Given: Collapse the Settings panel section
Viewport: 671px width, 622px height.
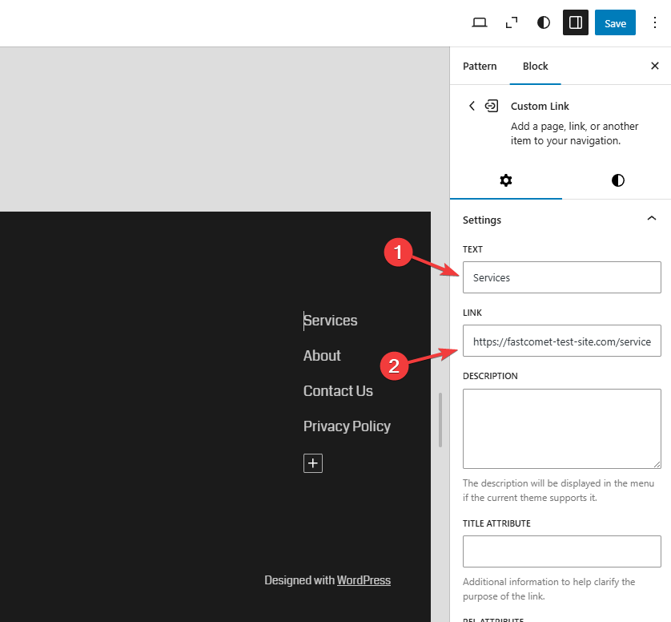Looking at the screenshot, I should [651, 219].
